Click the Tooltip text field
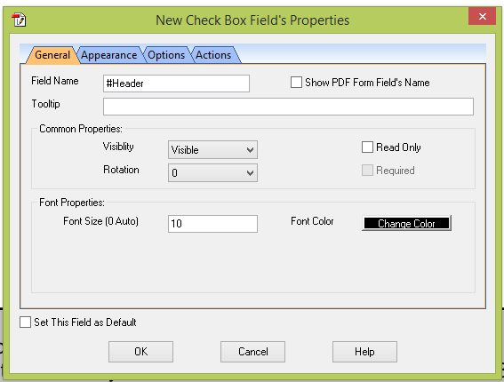504x382 pixels. (x=288, y=107)
